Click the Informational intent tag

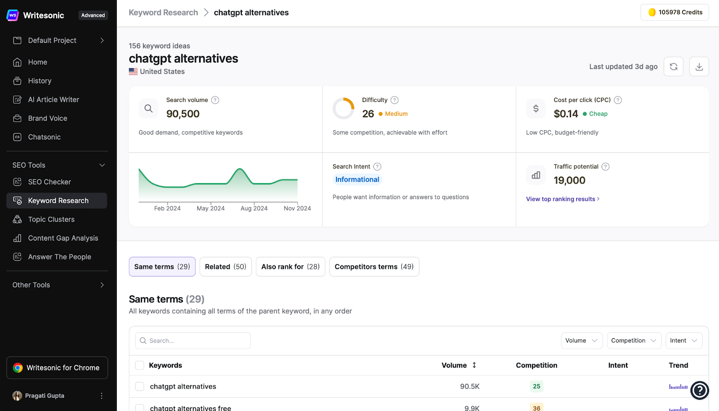click(357, 179)
